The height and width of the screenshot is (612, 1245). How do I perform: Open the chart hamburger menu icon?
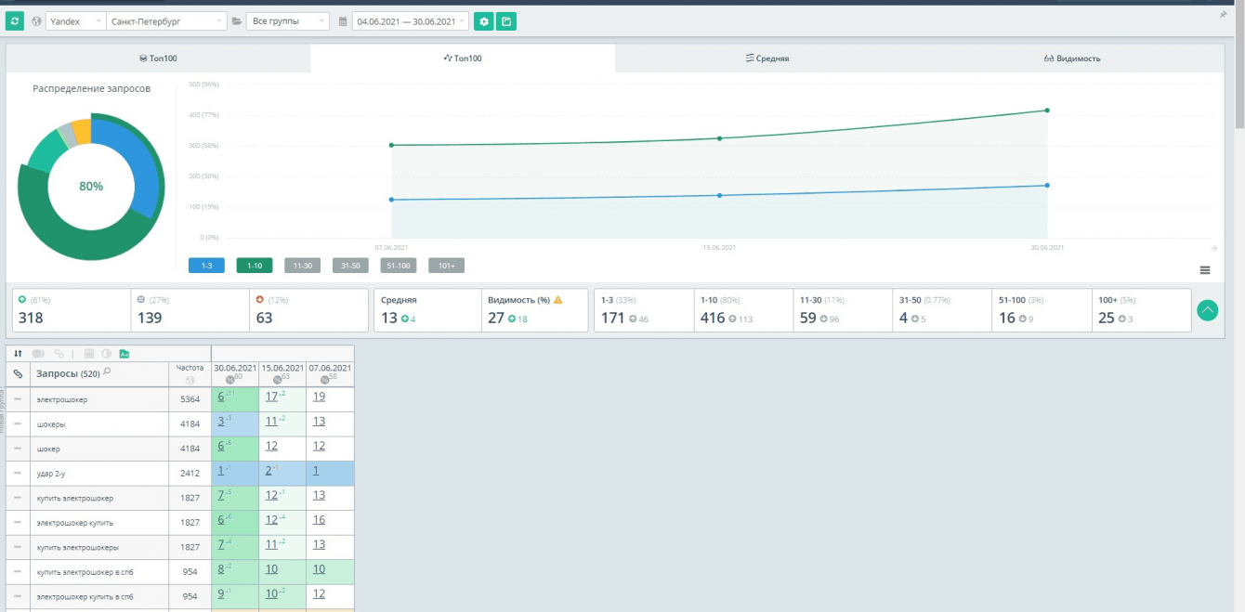1205,270
